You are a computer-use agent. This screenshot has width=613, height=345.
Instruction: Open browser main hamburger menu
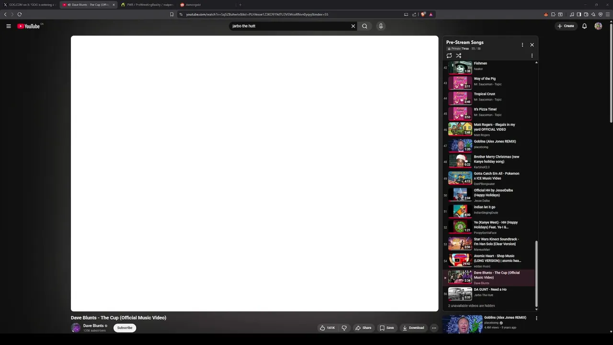608,14
